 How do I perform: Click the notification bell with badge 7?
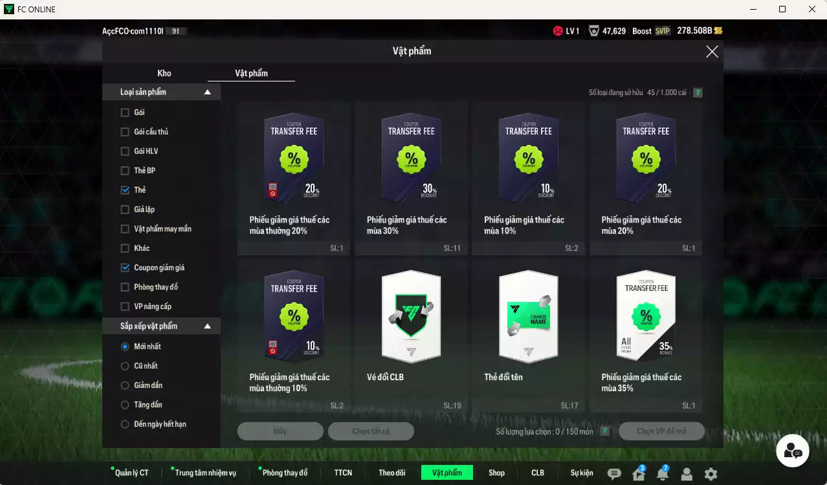(x=662, y=474)
